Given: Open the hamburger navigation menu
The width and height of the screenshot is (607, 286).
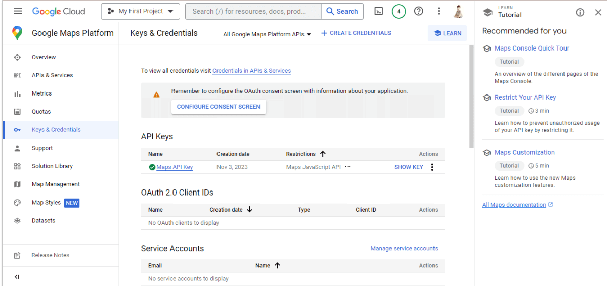Looking at the screenshot, I should (x=18, y=11).
